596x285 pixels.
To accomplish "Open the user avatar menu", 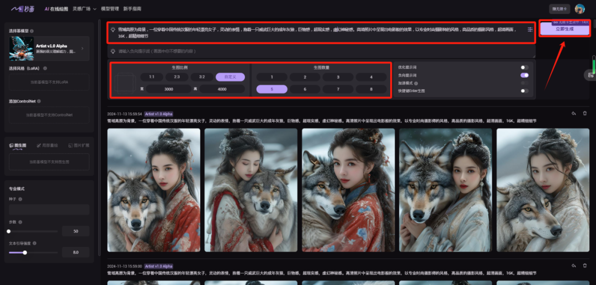I will point(579,9).
